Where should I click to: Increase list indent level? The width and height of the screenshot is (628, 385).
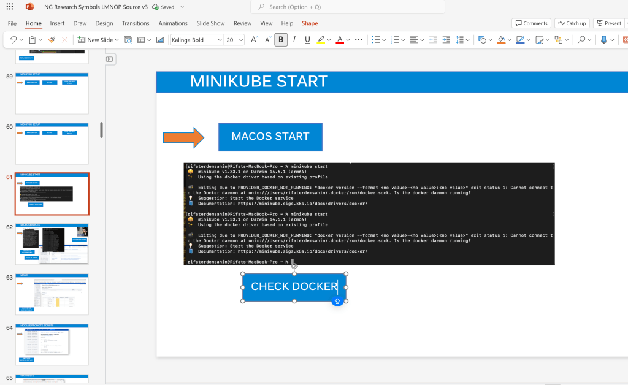[446, 40]
